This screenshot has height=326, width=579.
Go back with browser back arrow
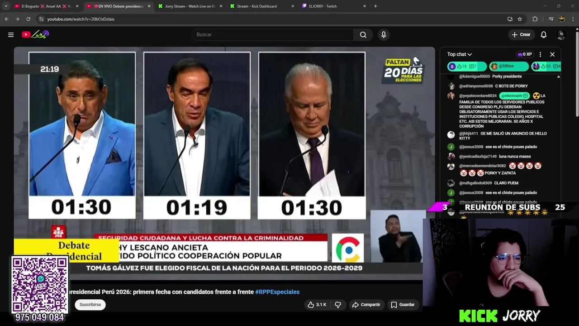click(x=6, y=19)
